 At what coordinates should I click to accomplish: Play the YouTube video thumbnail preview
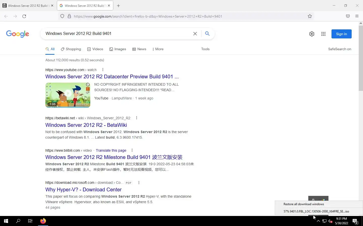[68, 95]
